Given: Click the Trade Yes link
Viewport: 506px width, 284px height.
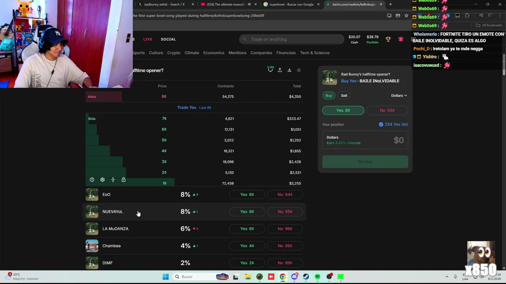Looking at the screenshot, I should coord(187,108).
